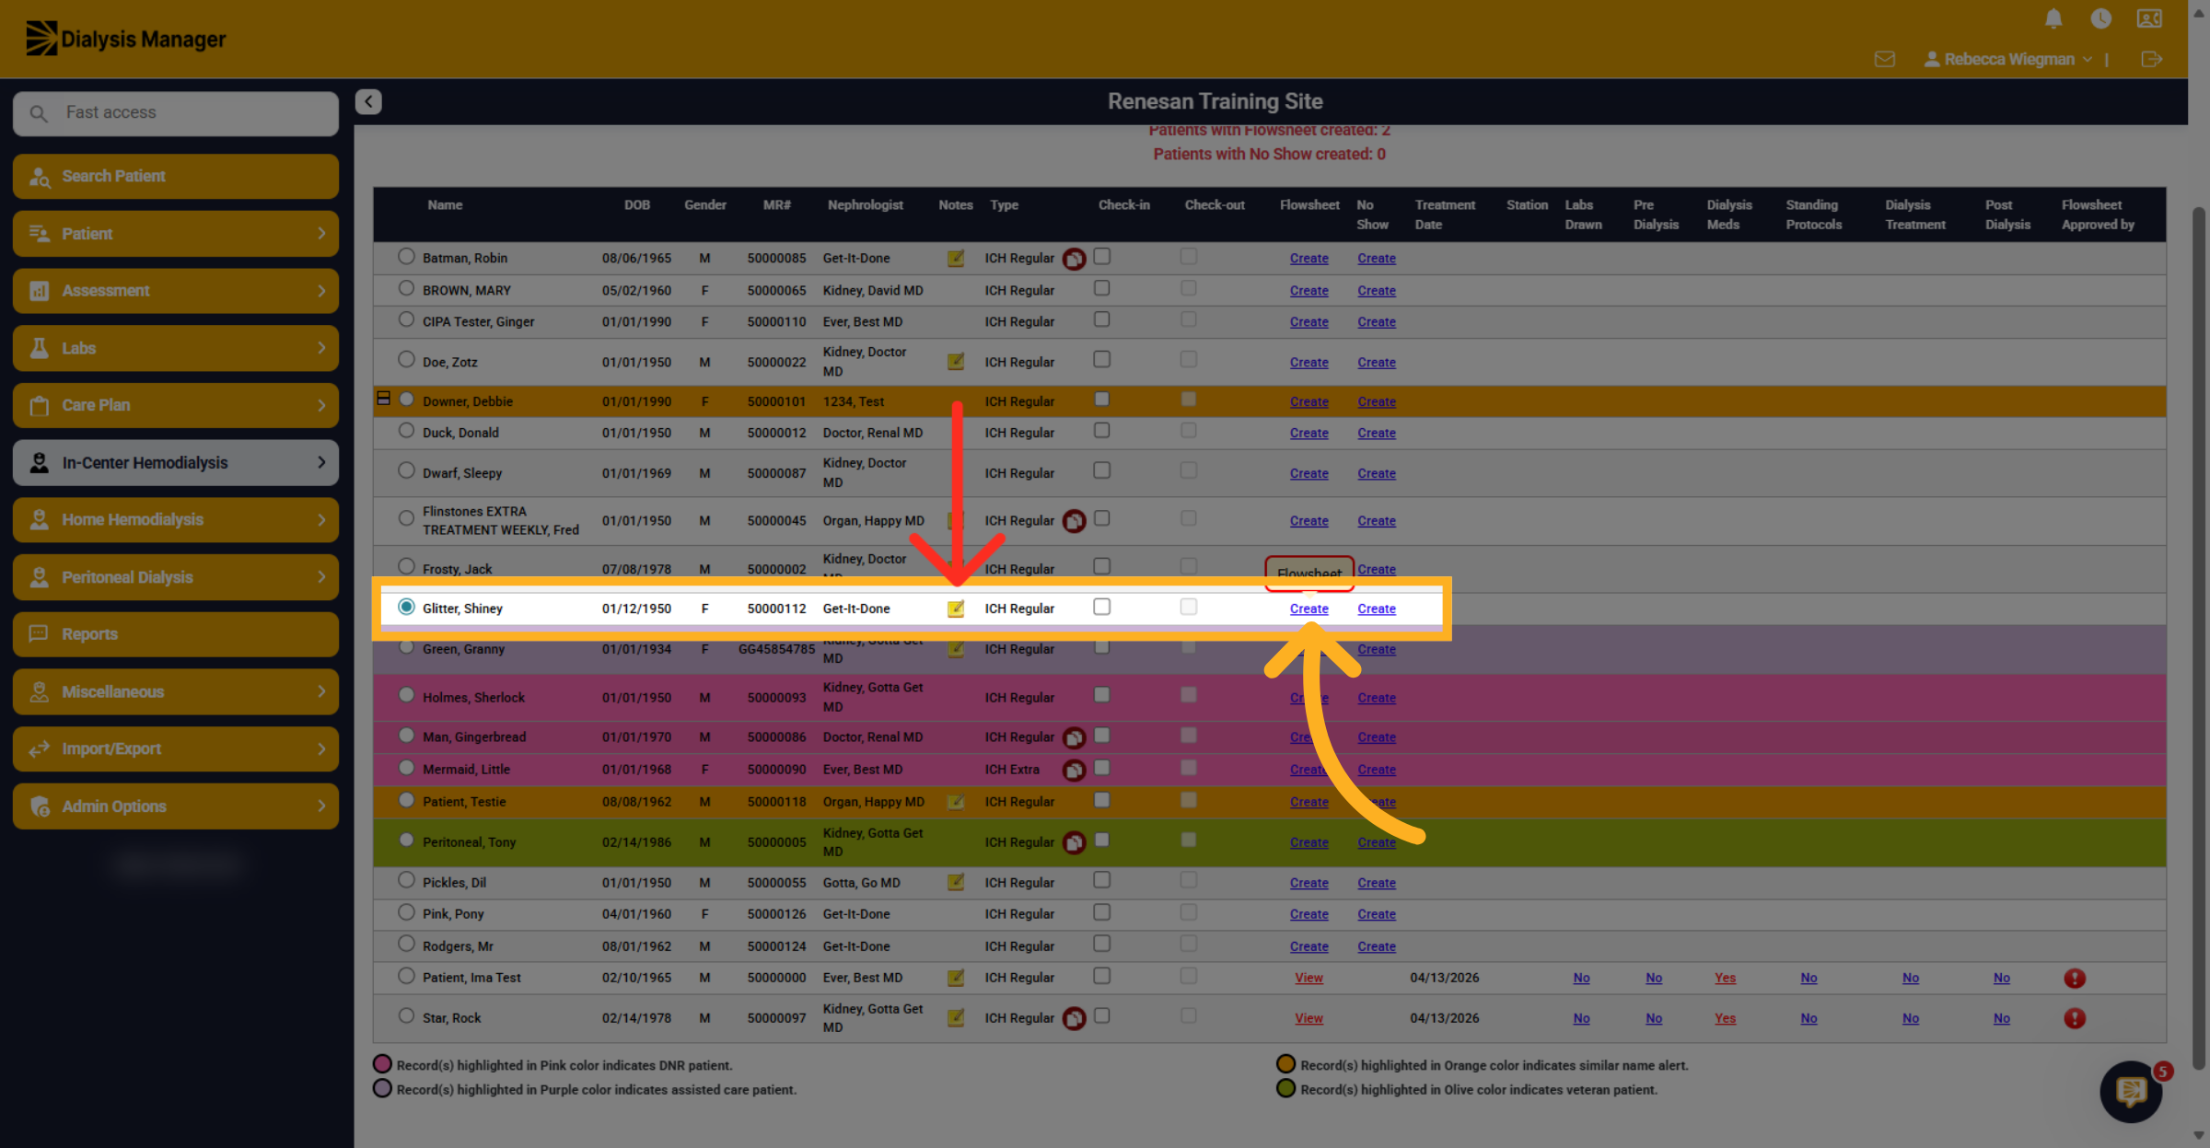The width and height of the screenshot is (2210, 1148).
Task: Select radio button for Batman, Robin
Action: [x=406, y=257]
